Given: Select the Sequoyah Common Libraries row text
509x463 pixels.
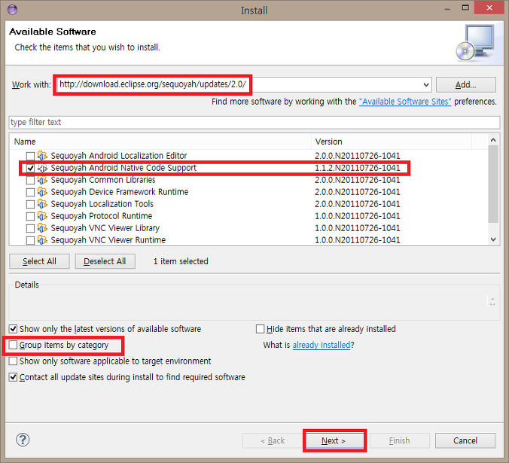Looking at the screenshot, I should (103, 180).
